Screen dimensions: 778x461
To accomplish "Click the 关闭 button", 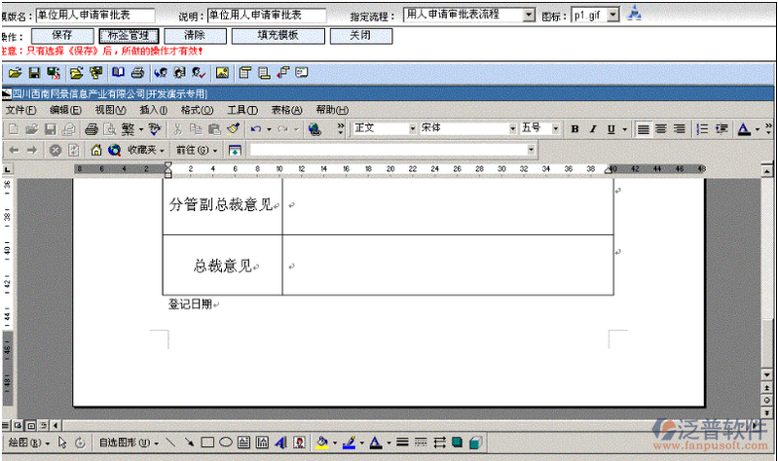I will (x=360, y=36).
